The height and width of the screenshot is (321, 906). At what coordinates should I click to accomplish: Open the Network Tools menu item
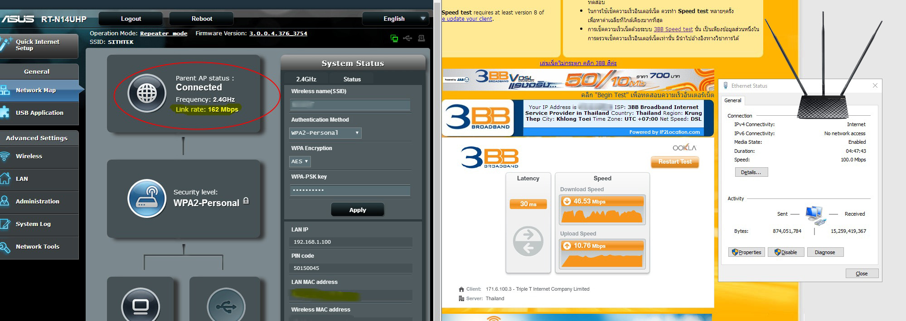39,247
